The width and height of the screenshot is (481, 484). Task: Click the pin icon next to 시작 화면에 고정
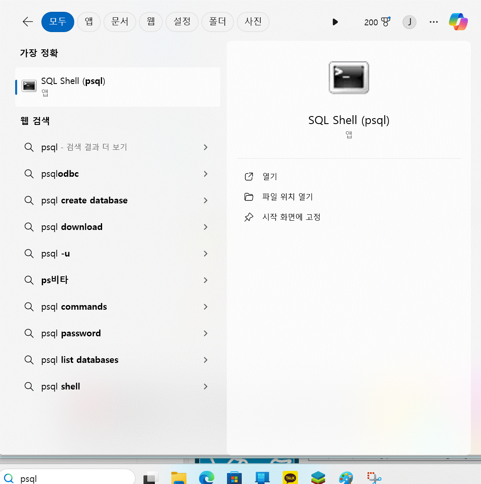[x=249, y=217]
